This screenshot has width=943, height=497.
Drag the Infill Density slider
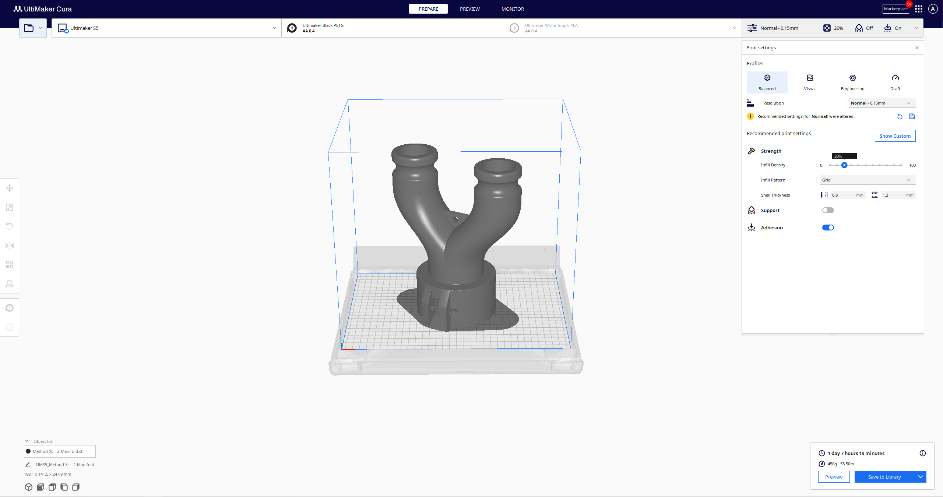[844, 165]
